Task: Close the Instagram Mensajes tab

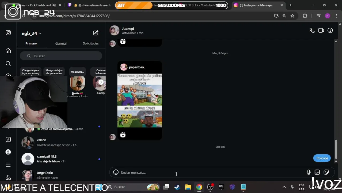Action: pyautogui.click(x=282, y=5)
